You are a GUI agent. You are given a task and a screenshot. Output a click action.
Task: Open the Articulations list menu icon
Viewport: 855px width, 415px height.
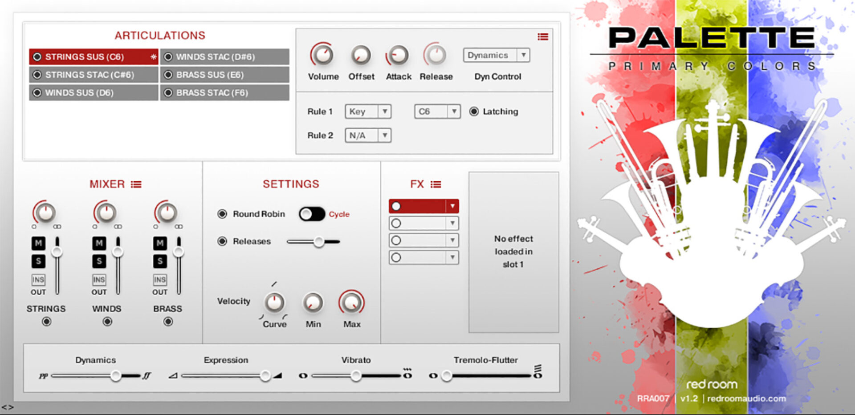542,37
